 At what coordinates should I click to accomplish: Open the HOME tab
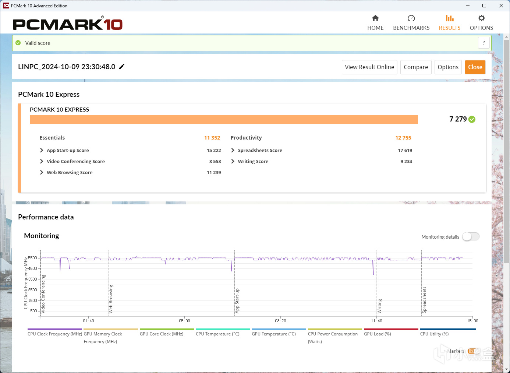tap(375, 23)
